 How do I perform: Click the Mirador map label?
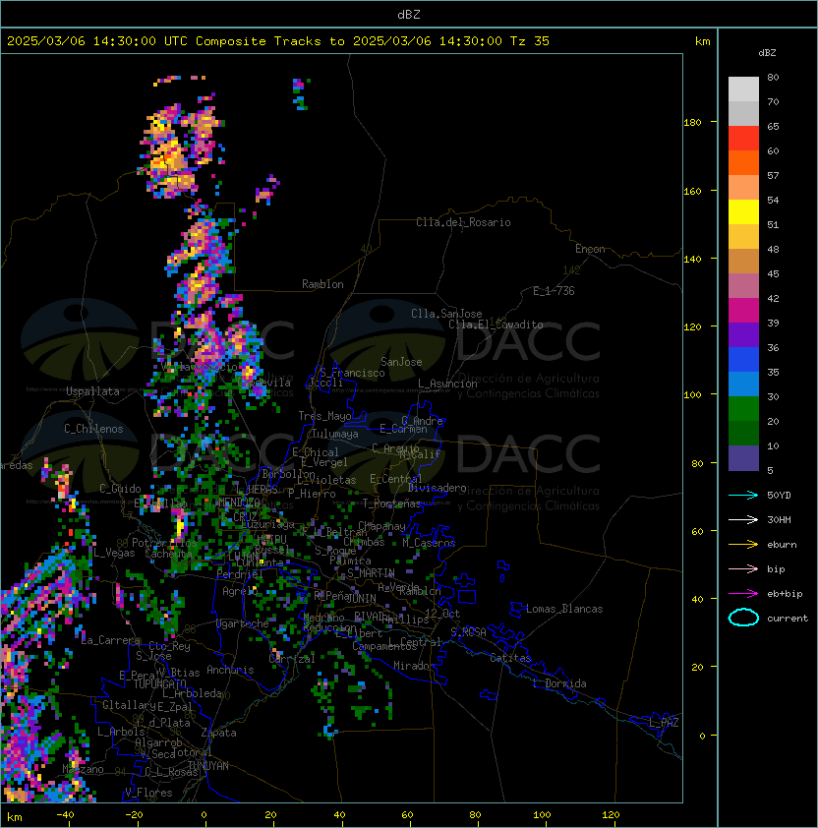coord(414,666)
